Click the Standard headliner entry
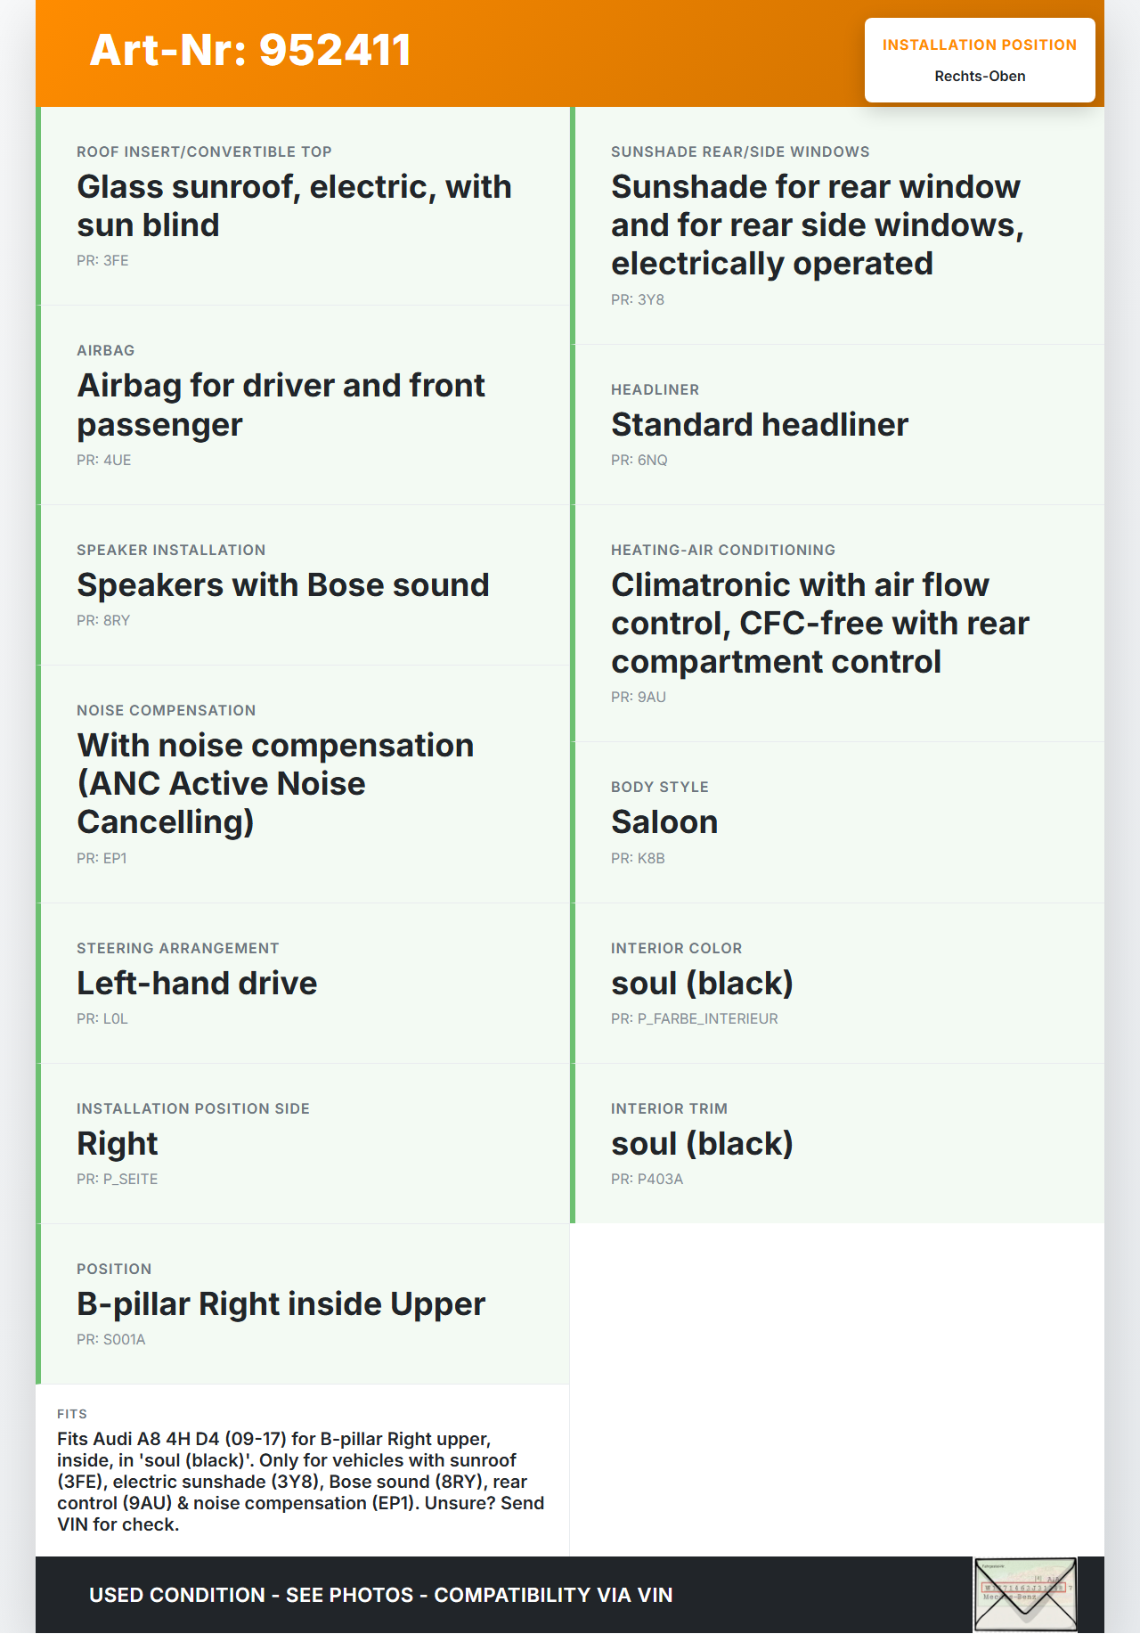This screenshot has height=1634, width=1140. tap(838, 425)
